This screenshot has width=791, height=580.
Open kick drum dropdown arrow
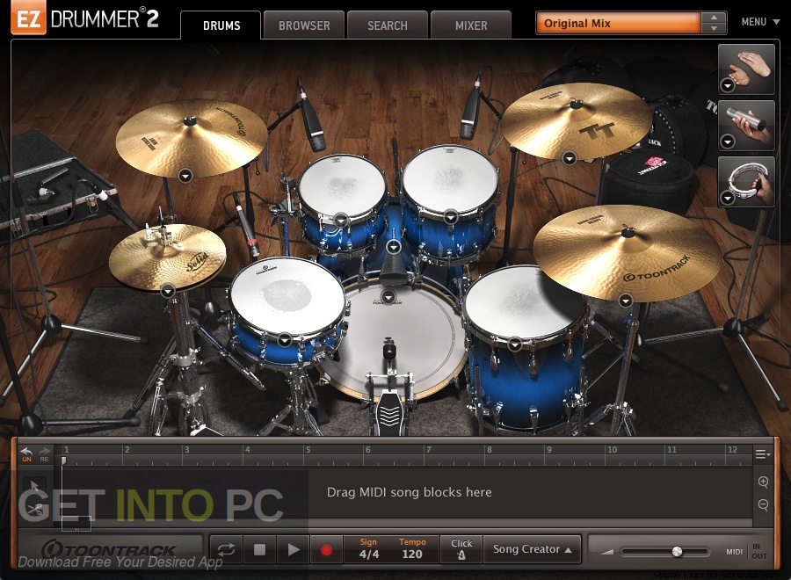tap(388, 296)
